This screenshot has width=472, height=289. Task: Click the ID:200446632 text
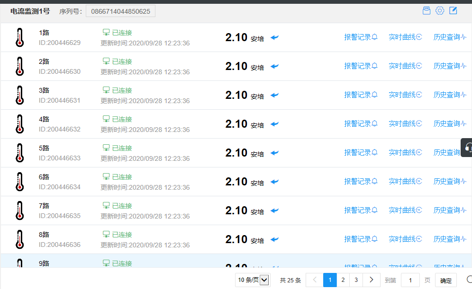coord(60,129)
